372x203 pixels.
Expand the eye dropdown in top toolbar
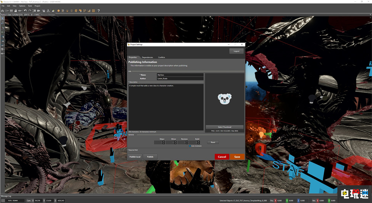coord(22,11)
